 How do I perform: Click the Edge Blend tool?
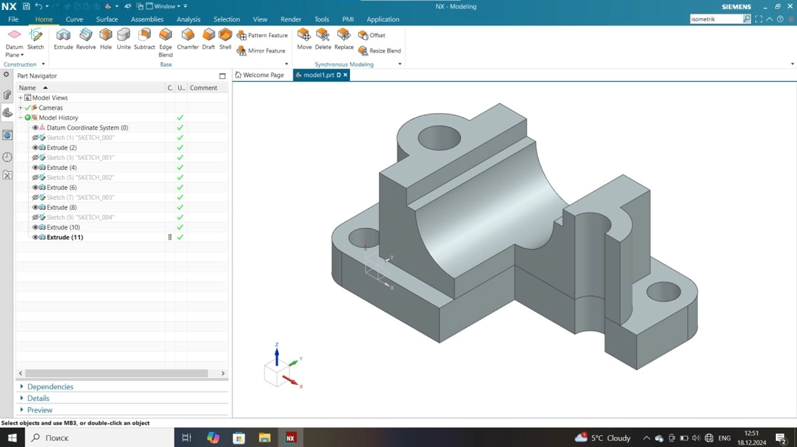click(165, 39)
